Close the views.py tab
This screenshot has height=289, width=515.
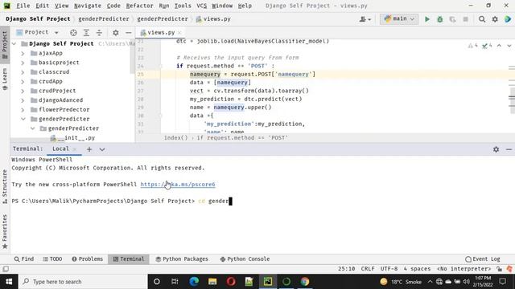pyautogui.click(x=179, y=33)
